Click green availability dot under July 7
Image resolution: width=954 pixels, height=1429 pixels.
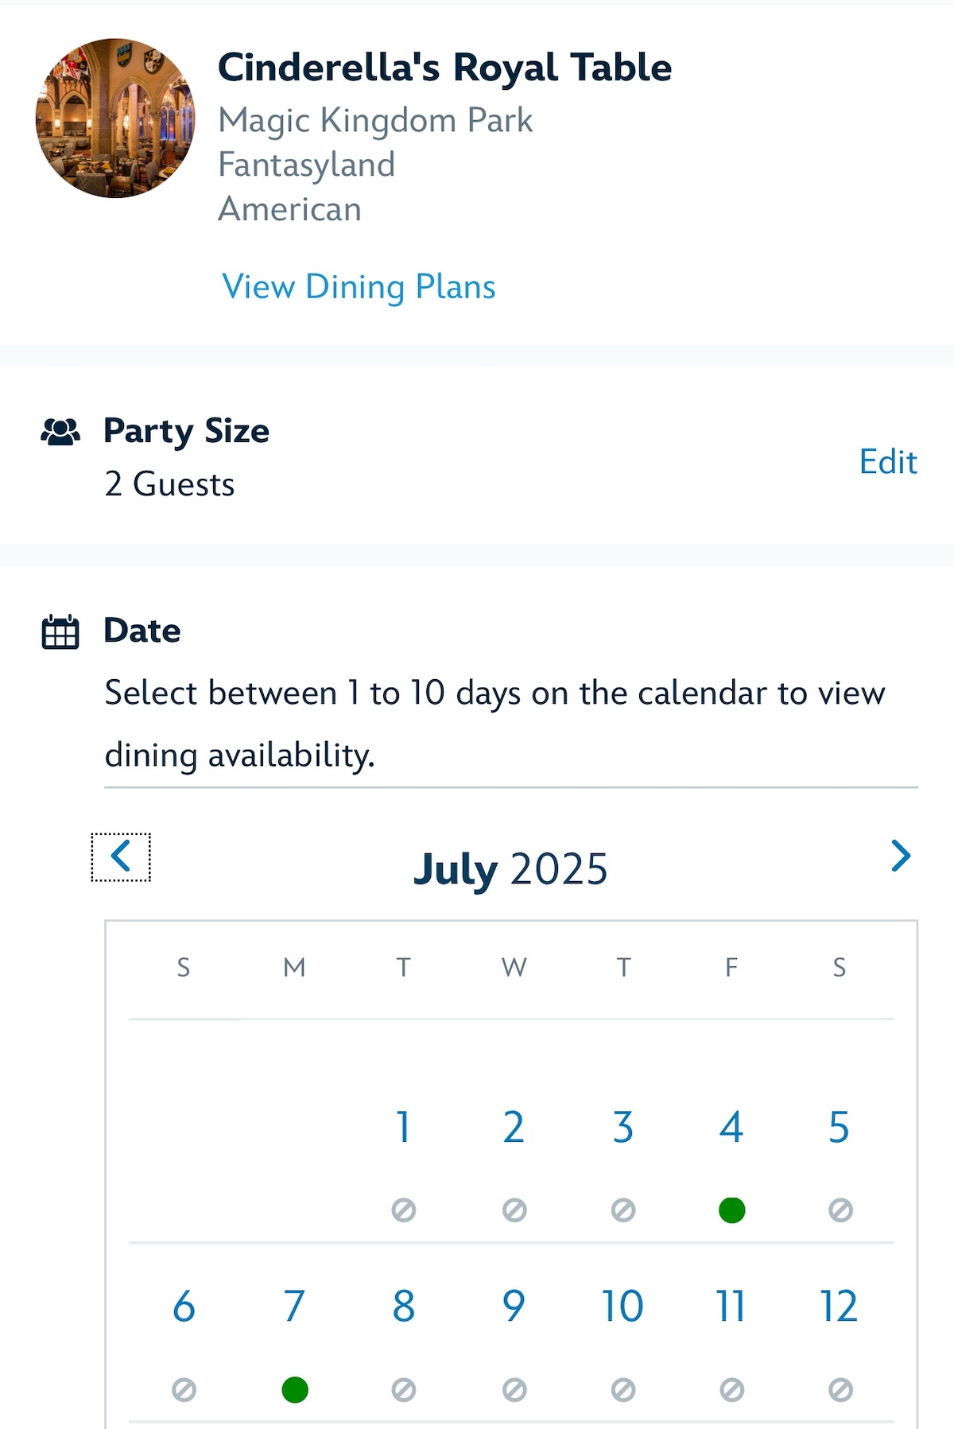click(x=295, y=1390)
